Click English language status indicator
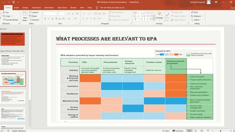235x132 pixels. pos(19,131)
